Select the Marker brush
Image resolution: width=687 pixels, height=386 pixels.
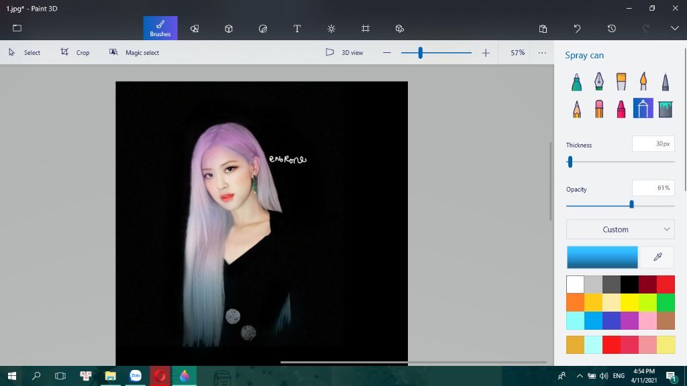[x=576, y=82]
